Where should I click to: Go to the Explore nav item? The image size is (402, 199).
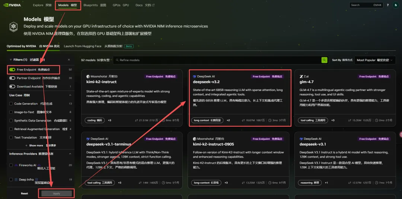tap(42, 5)
